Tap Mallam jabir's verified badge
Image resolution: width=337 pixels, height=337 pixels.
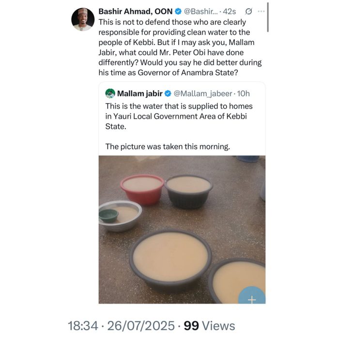[168, 93]
